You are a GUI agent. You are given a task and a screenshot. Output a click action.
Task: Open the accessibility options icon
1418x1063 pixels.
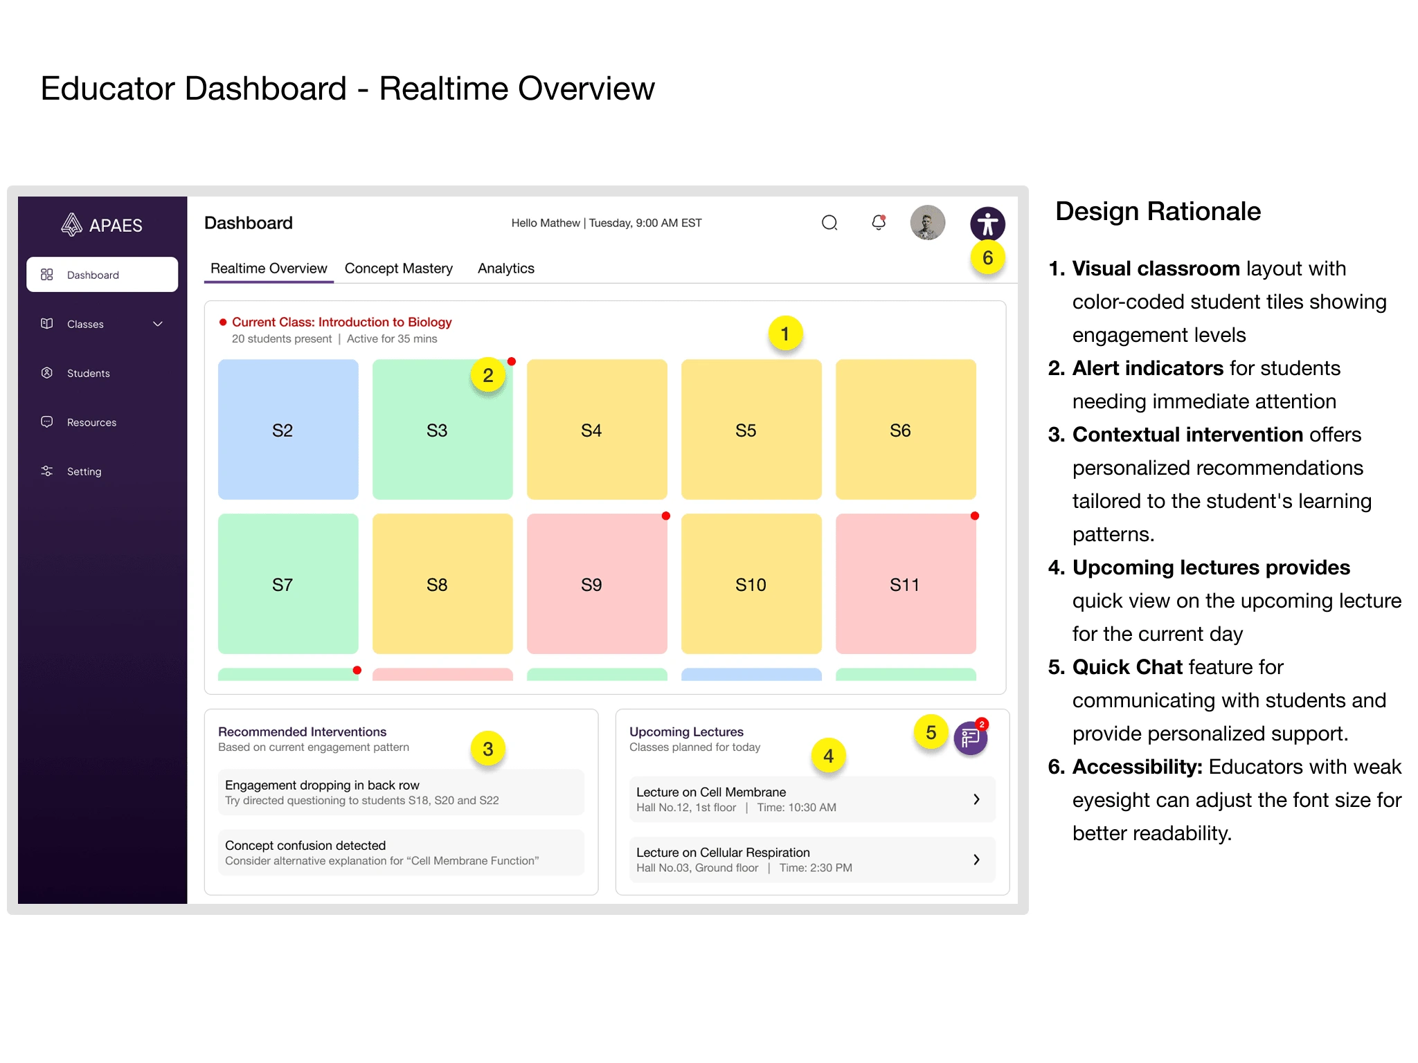click(x=987, y=224)
